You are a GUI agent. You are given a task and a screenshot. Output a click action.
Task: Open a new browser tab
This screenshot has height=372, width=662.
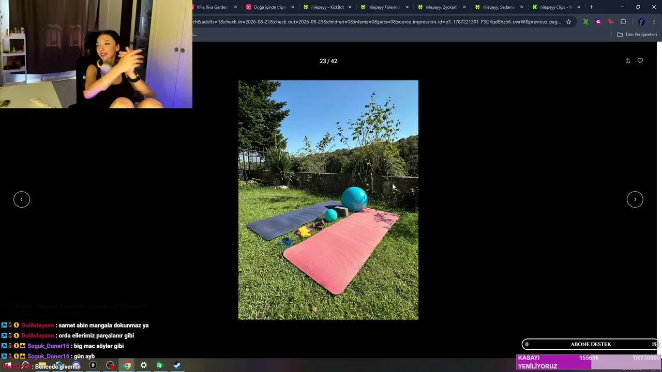(x=591, y=7)
